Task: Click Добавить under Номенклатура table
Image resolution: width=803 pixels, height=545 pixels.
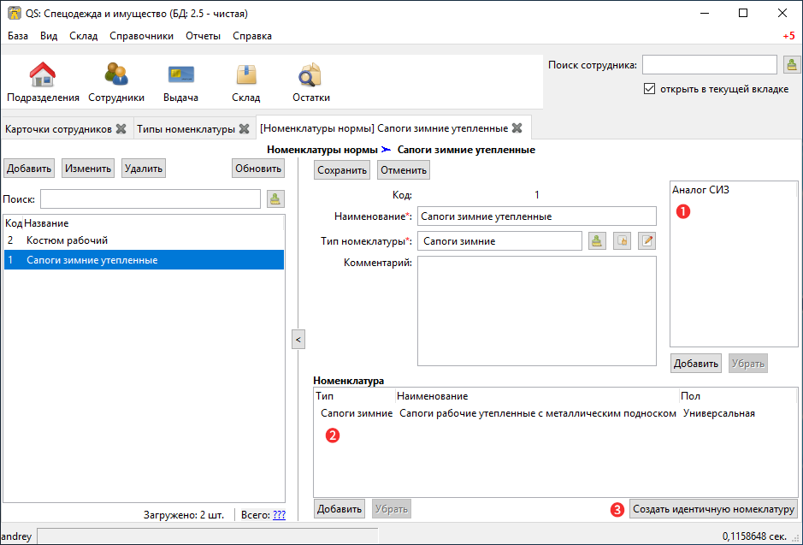Action: point(339,508)
